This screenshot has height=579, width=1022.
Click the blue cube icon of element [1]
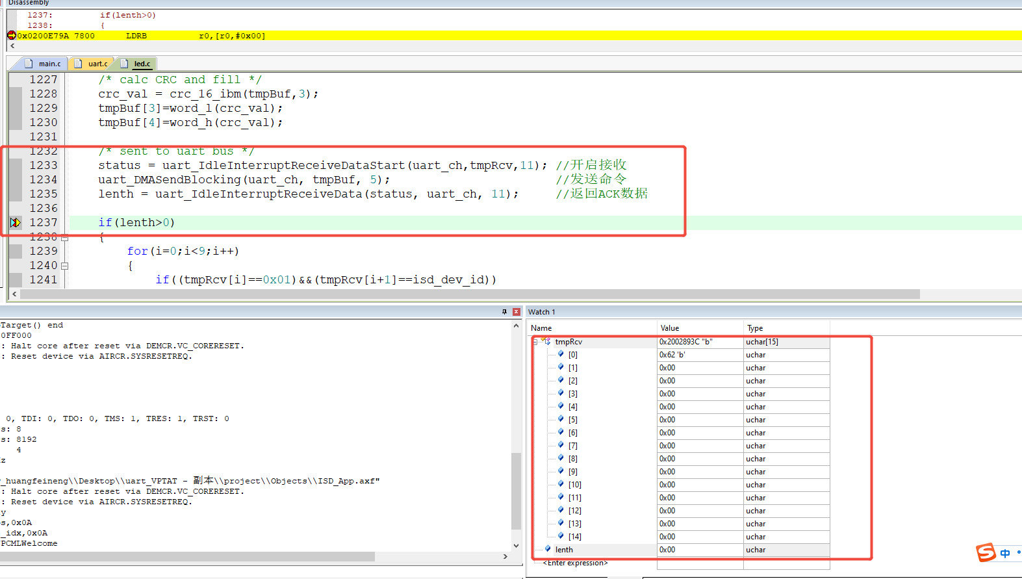coord(561,367)
